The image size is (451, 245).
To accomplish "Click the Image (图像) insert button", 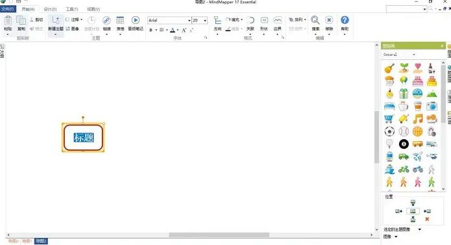I will click(73, 29).
